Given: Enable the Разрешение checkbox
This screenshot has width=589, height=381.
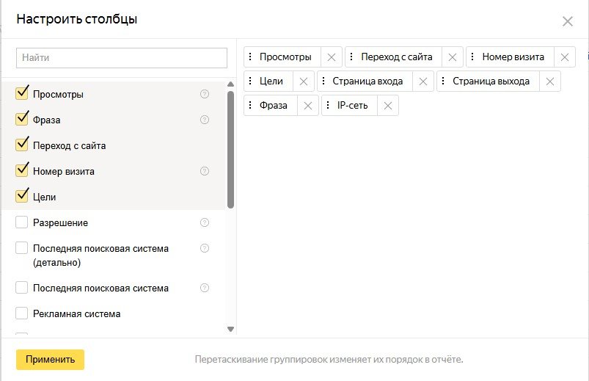Looking at the screenshot, I should (21, 222).
